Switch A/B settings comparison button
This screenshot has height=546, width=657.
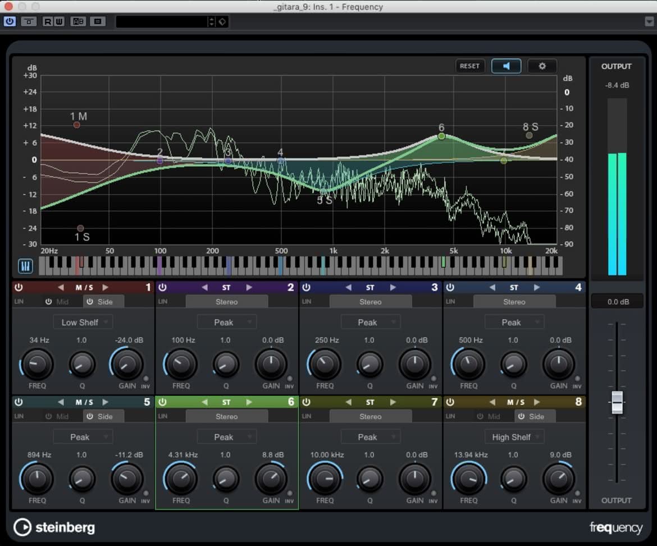point(79,21)
